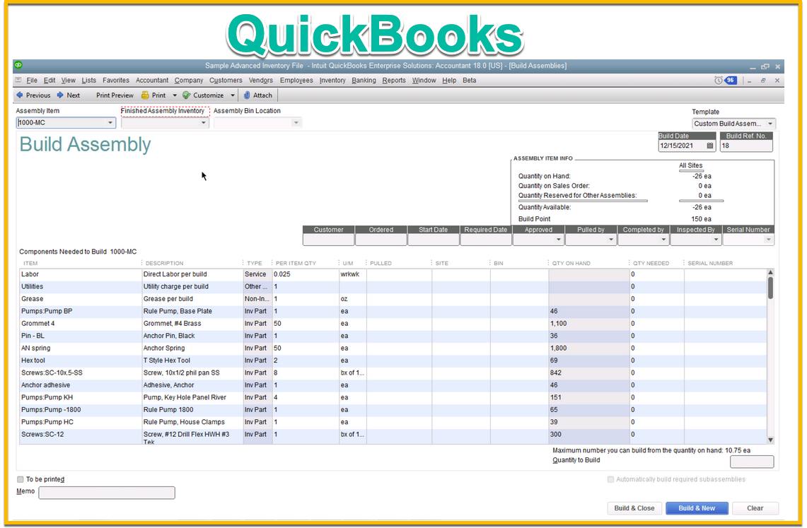The width and height of the screenshot is (807, 528).
Task: Click the Quantity to Build input field
Action: (x=751, y=462)
